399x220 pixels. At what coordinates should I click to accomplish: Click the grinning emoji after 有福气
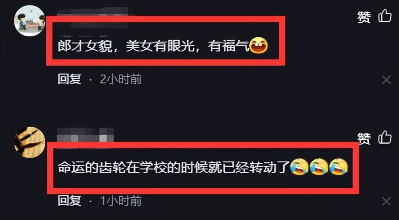[x=258, y=46]
